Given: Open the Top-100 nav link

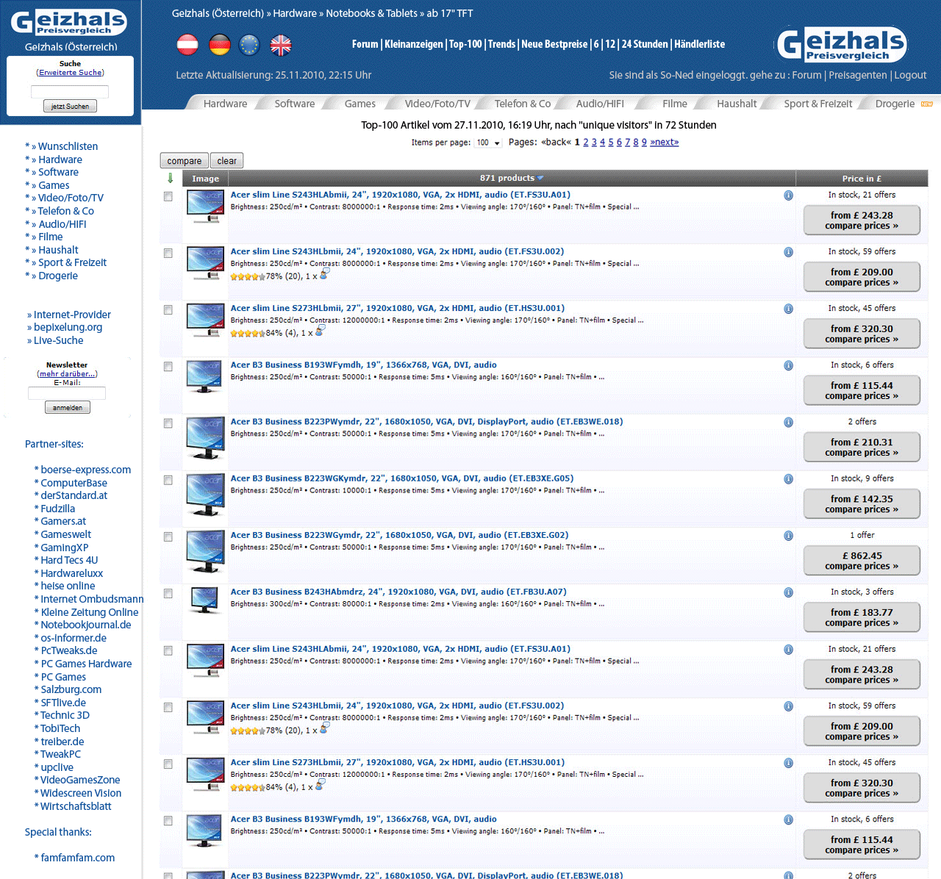Looking at the screenshot, I should pos(465,44).
